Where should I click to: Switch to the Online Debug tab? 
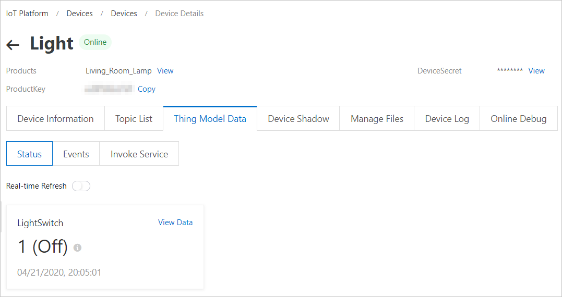(518, 119)
